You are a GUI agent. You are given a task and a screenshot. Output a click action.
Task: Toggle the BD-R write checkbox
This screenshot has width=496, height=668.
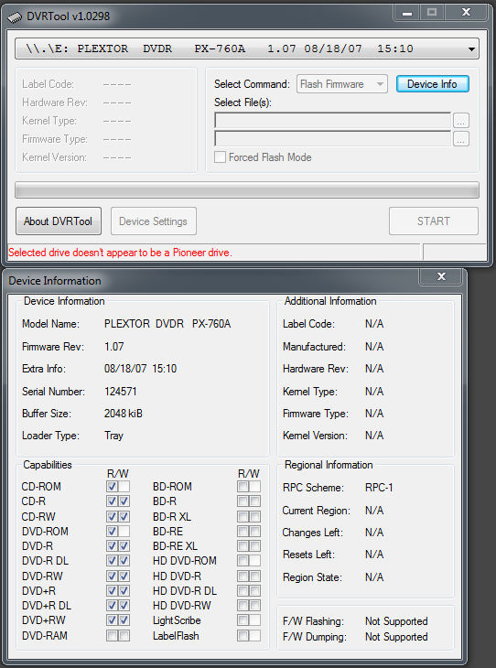254,501
